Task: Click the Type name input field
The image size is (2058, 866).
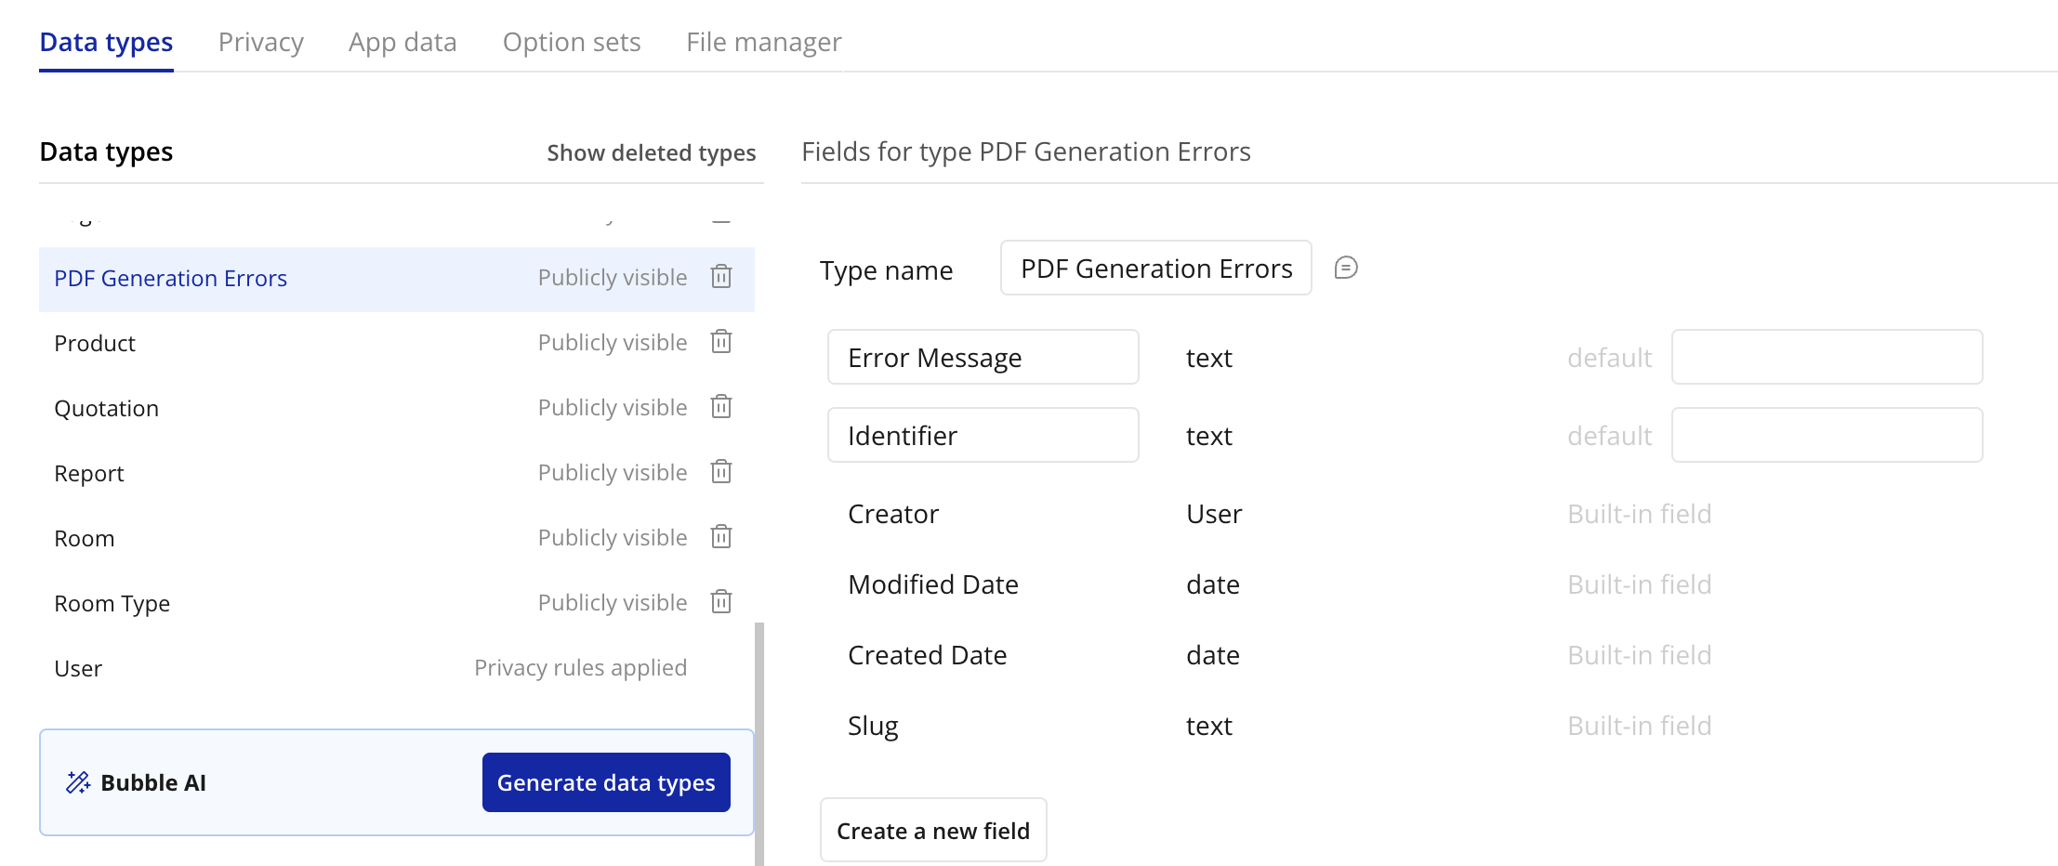Action: (x=1155, y=269)
